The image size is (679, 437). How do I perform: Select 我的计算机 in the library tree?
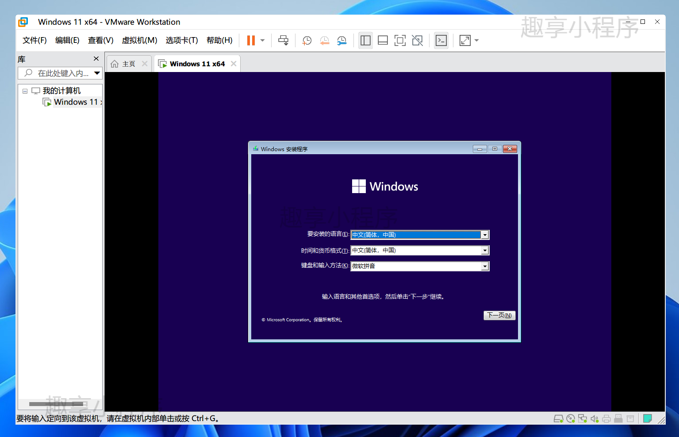pyautogui.click(x=61, y=91)
